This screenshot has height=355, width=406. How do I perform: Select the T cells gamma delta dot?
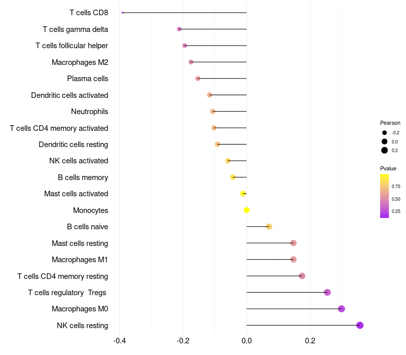(x=179, y=29)
